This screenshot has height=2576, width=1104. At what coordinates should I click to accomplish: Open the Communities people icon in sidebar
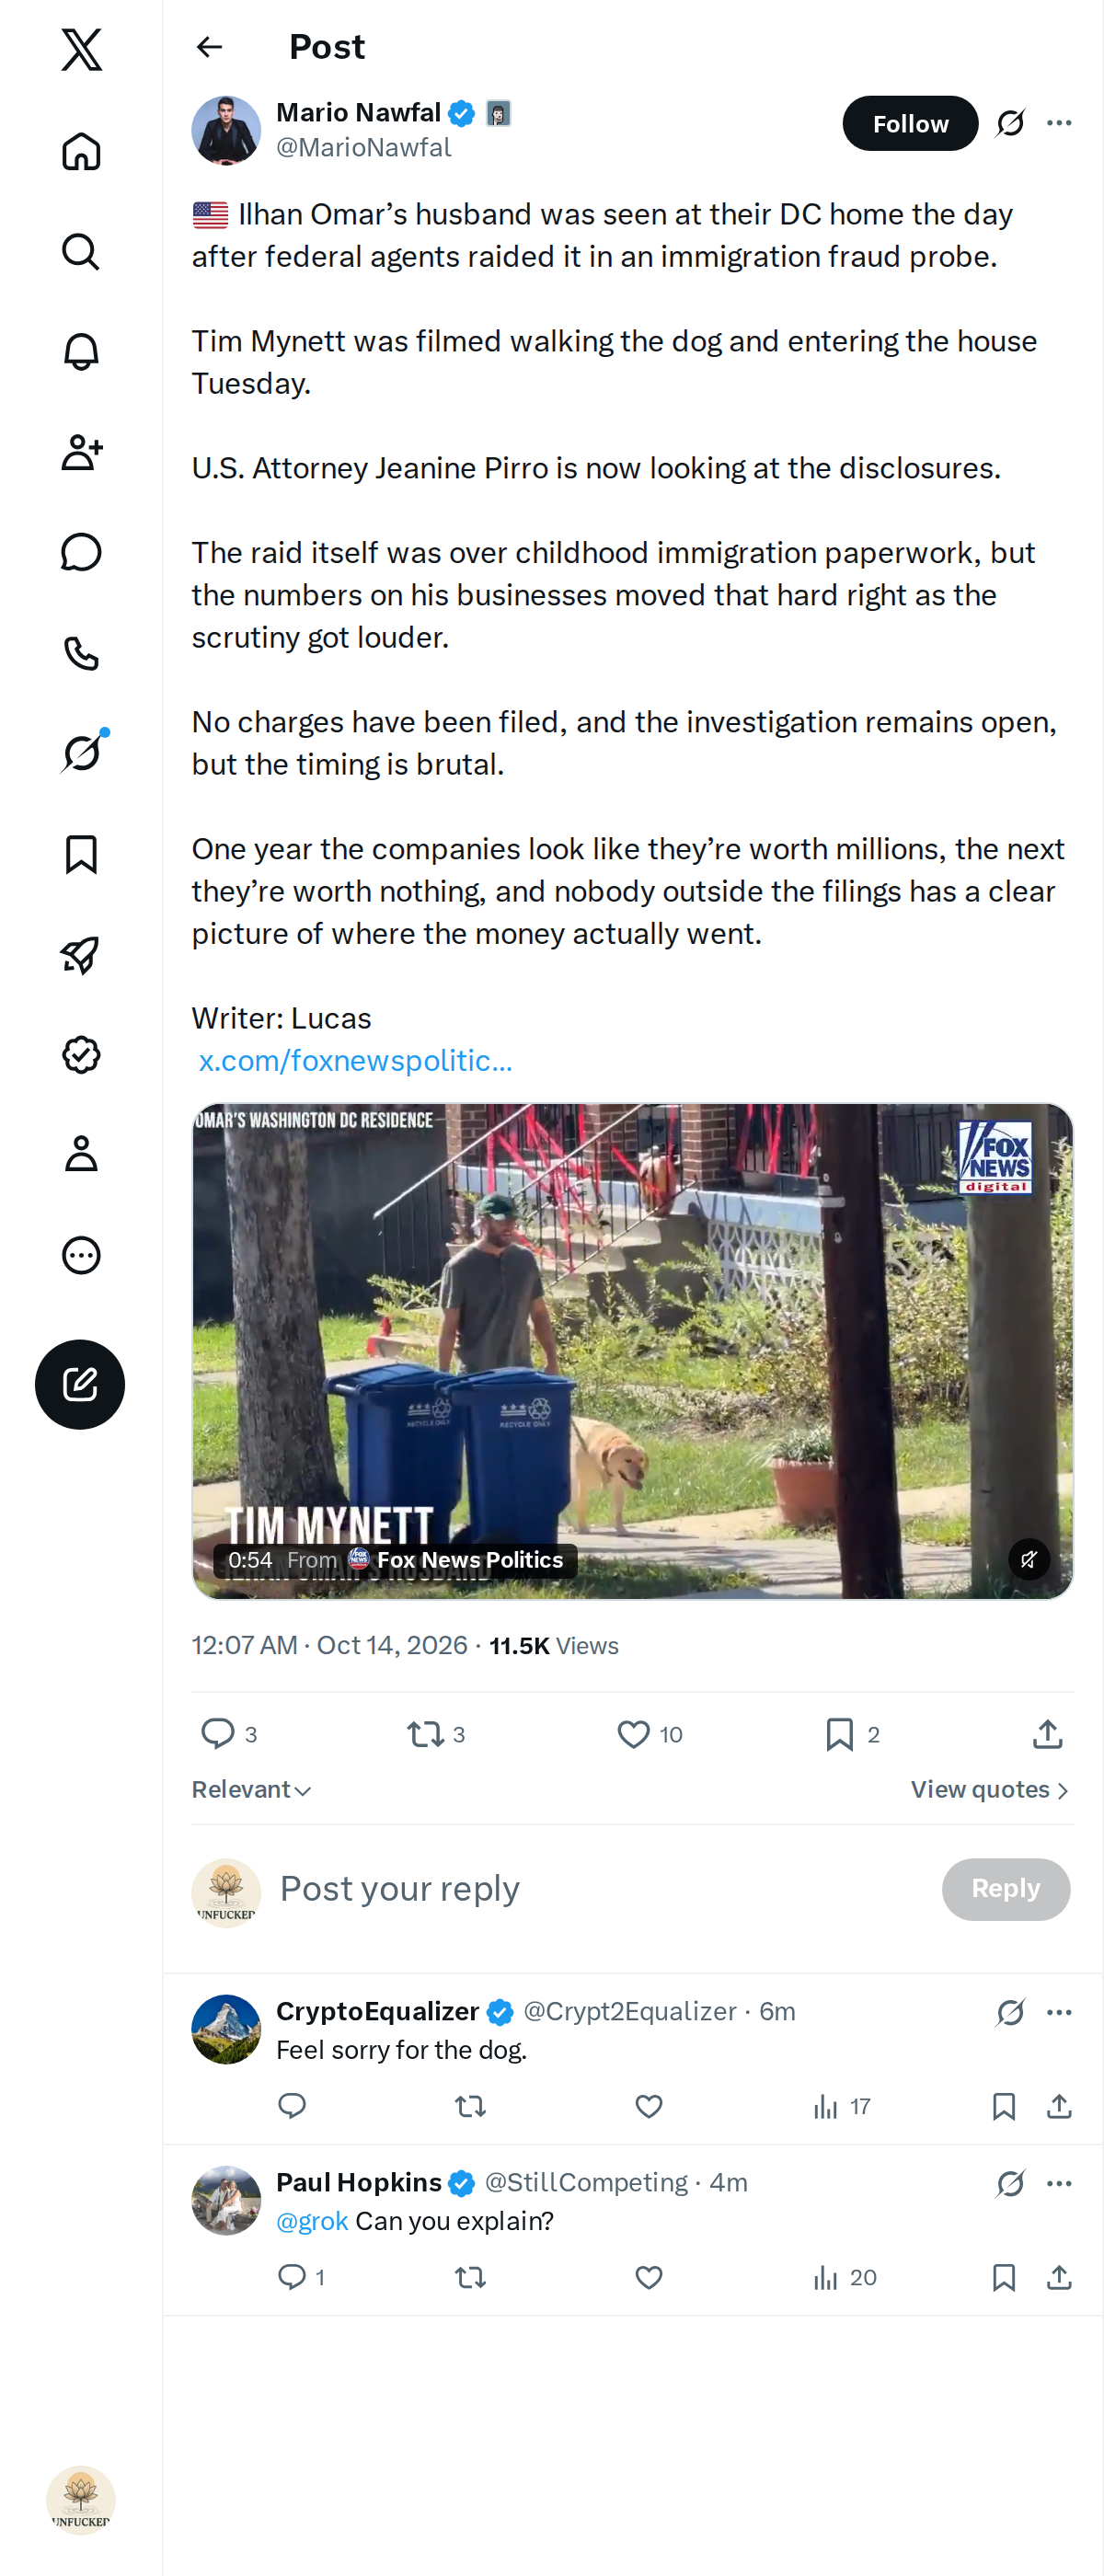pos(81,452)
